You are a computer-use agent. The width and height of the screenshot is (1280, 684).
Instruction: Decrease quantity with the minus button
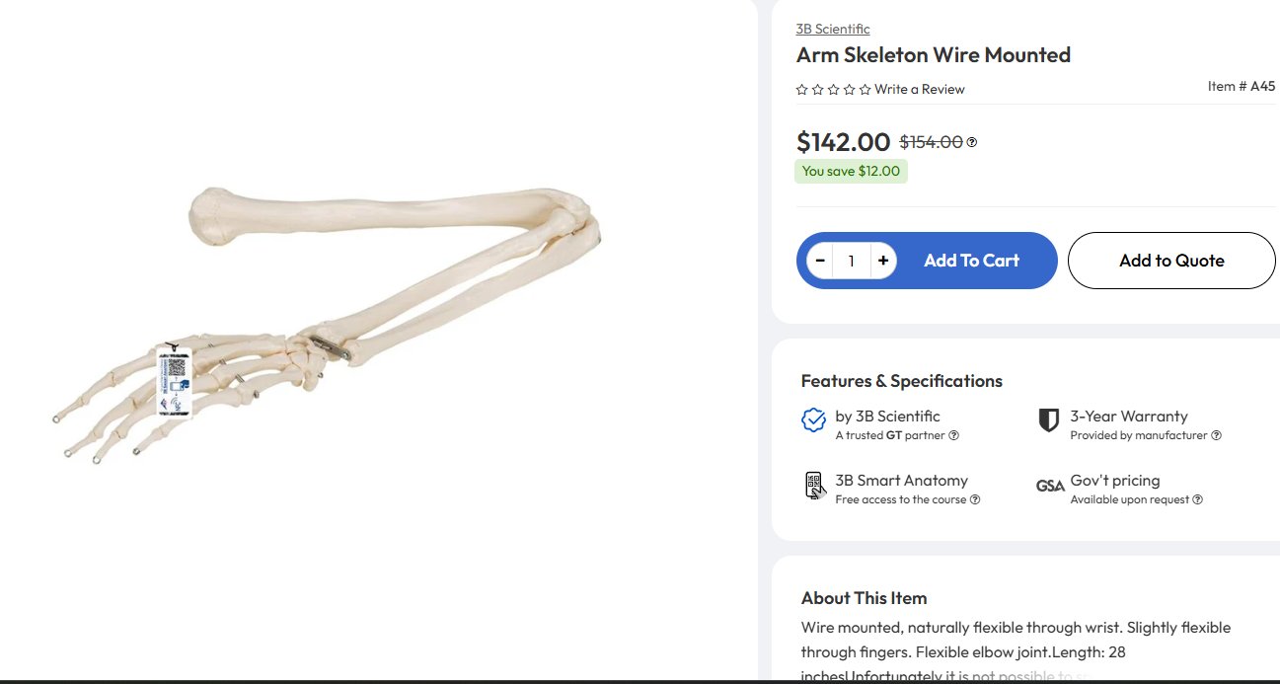pos(820,261)
